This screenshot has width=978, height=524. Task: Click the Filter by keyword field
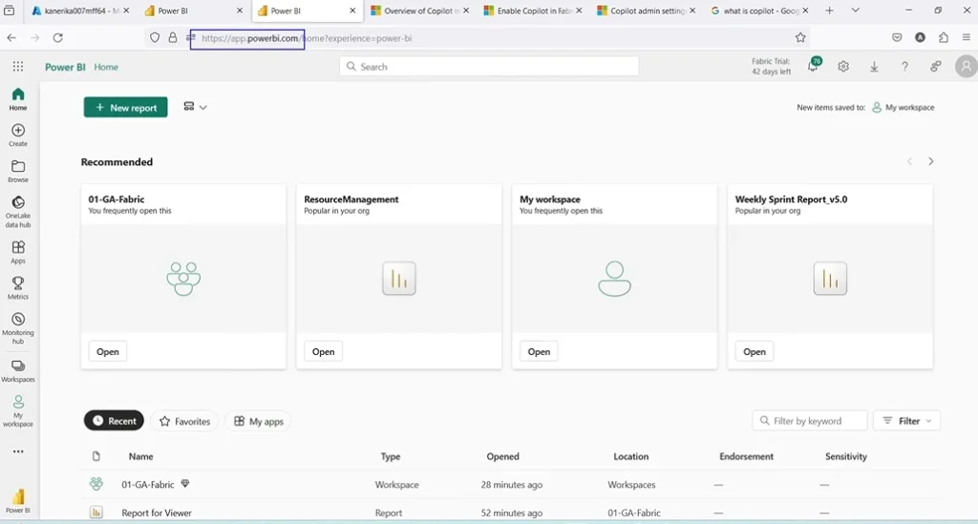tap(810, 421)
